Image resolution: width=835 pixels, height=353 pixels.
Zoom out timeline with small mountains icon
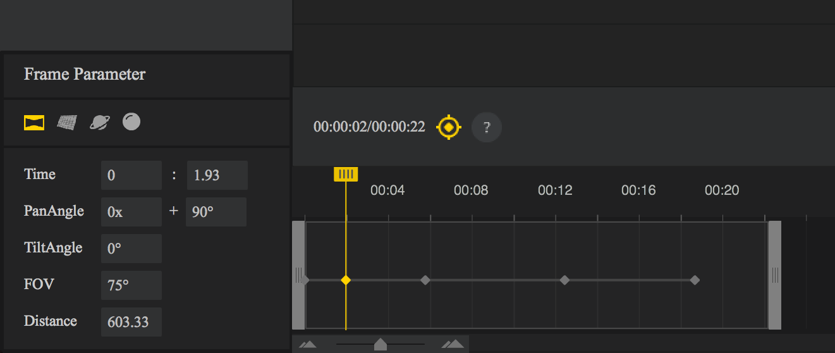(308, 344)
